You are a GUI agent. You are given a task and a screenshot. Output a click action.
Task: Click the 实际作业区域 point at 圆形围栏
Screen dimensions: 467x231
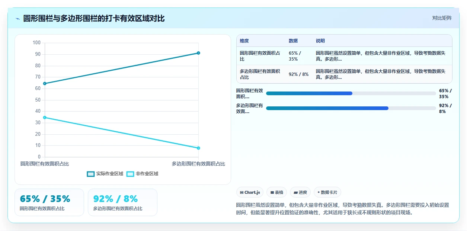point(45,83)
